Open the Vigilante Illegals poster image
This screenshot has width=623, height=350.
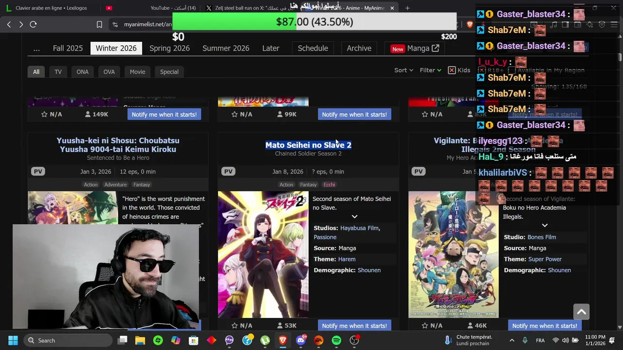[x=454, y=254]
